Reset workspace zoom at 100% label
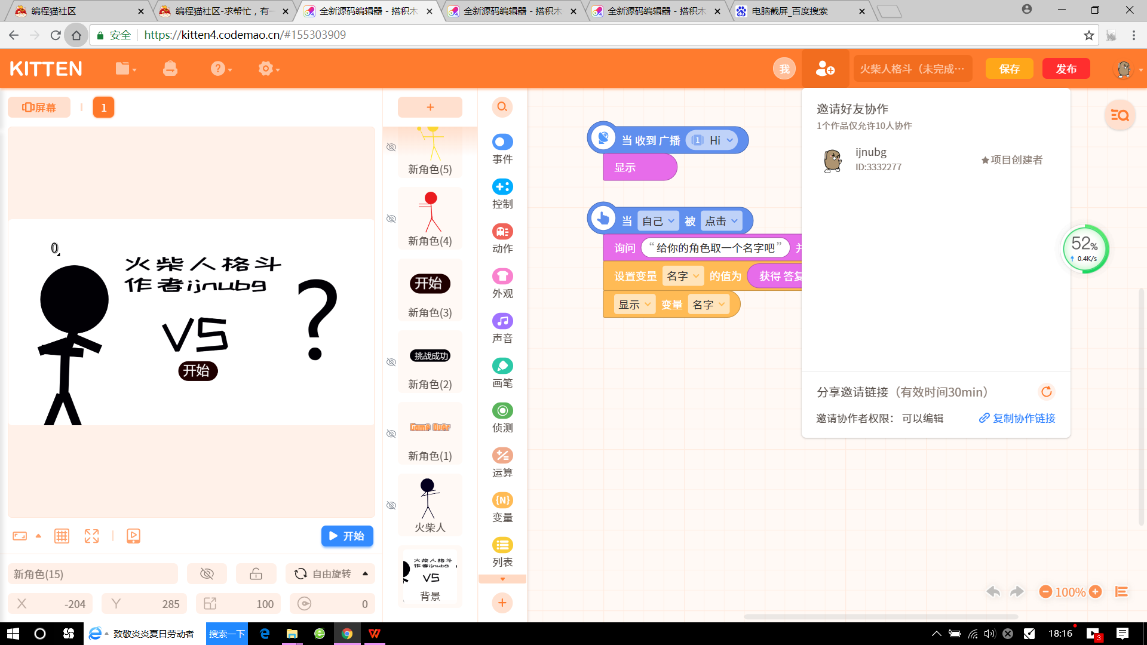The width and height of the screenshot is (1147, 645). [1070, 592]
